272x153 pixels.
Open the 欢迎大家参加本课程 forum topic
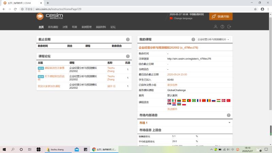coord(49,86)
